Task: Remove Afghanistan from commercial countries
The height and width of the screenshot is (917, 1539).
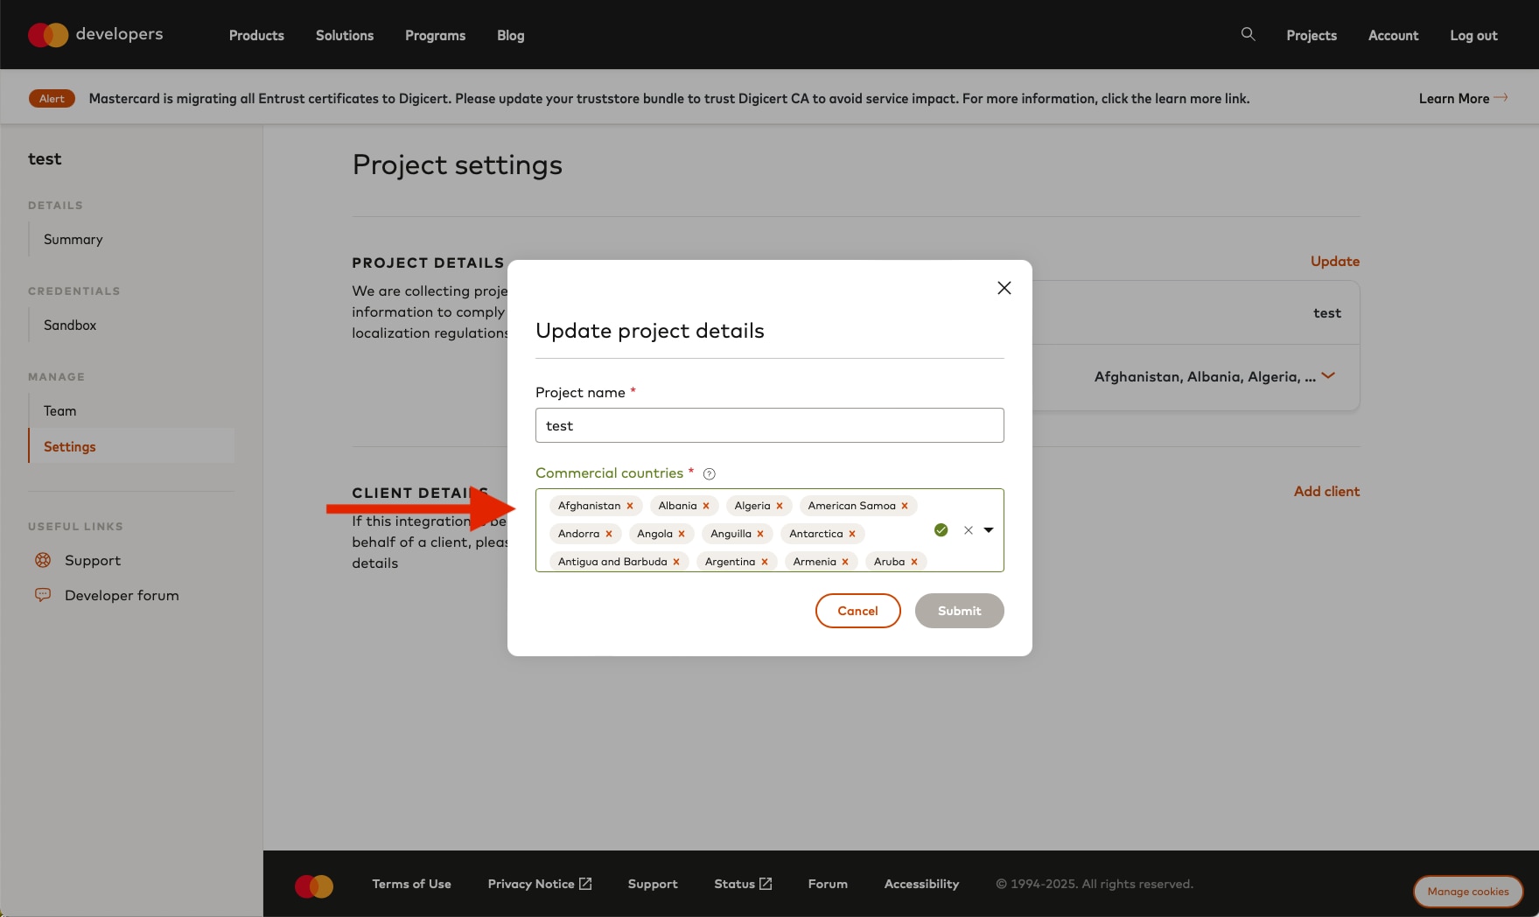Action: click(630, 506)
